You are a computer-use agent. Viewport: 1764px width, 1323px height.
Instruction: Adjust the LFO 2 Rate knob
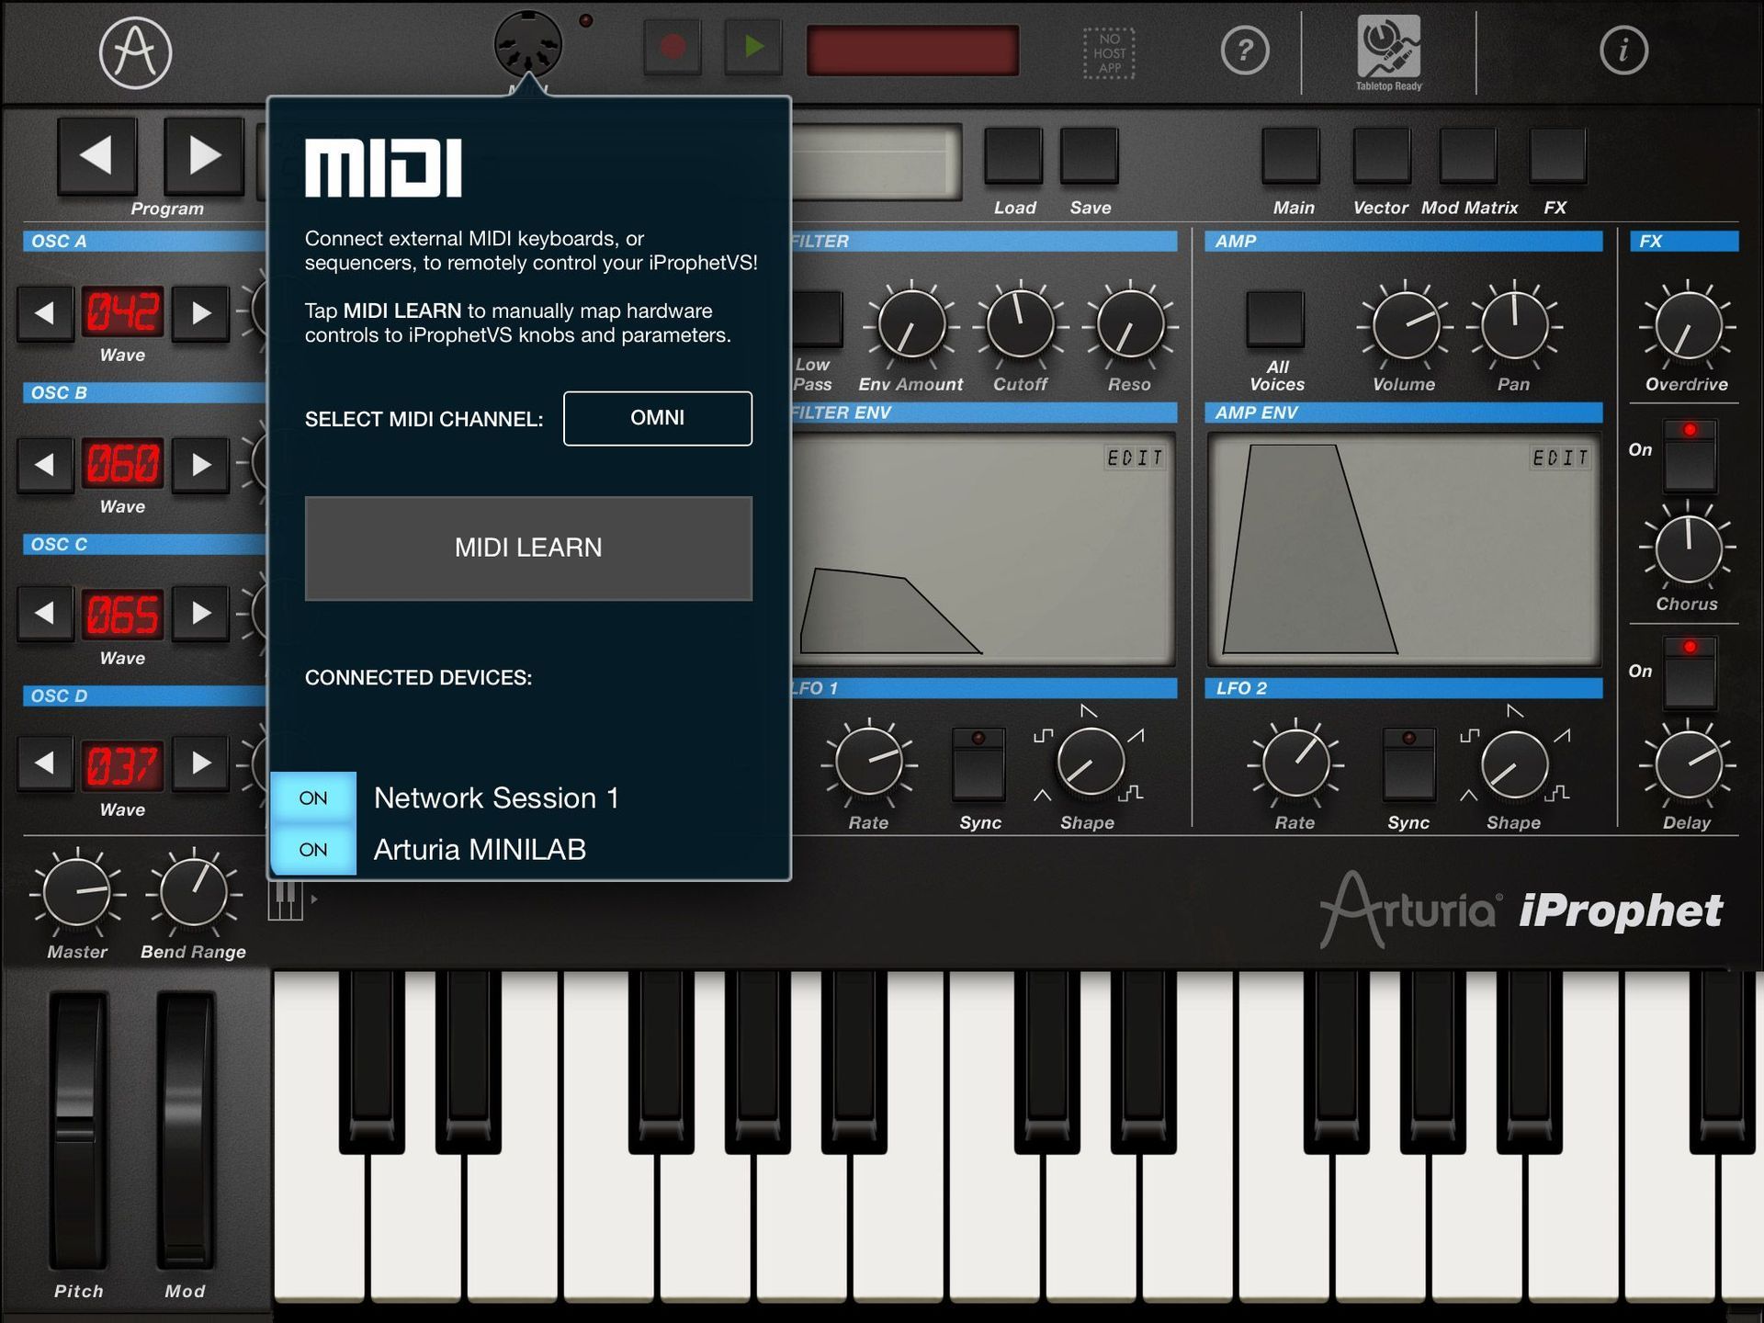pyautogui.click(x=1295, y=763)
